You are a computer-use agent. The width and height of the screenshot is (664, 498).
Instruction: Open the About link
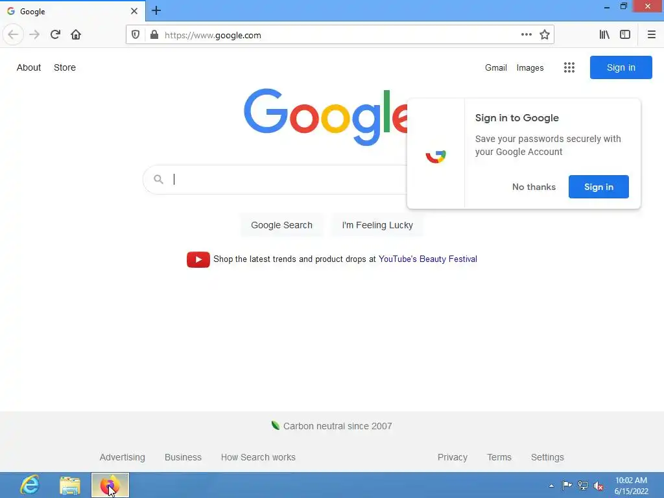[x=29, y=67]
